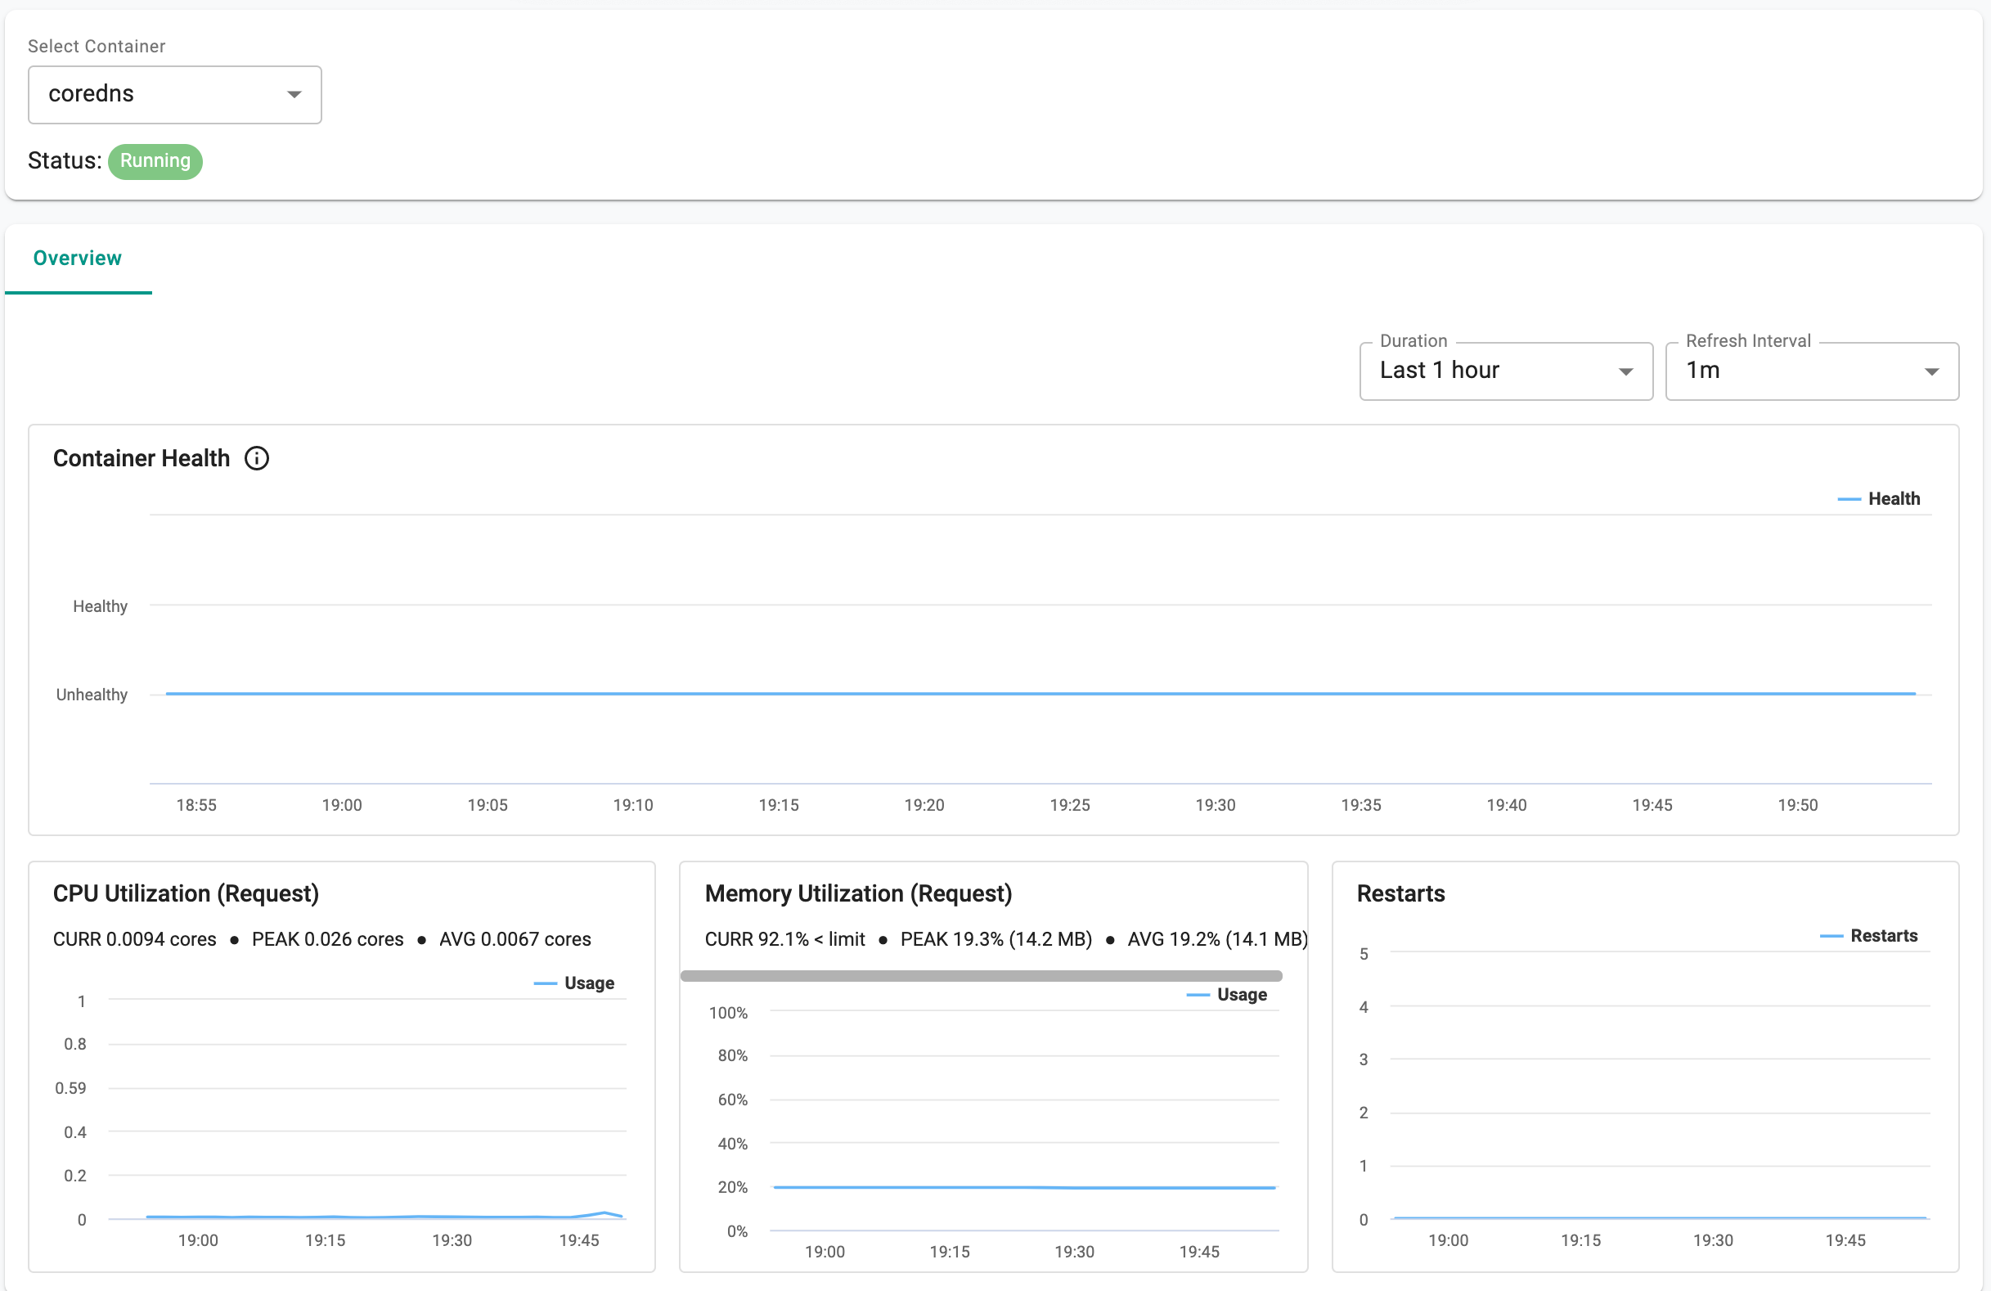Toggle the Usage legend in Memory Utilization chart
This screenshot has width=1991, height=1291.
(x=1226, y=995)
